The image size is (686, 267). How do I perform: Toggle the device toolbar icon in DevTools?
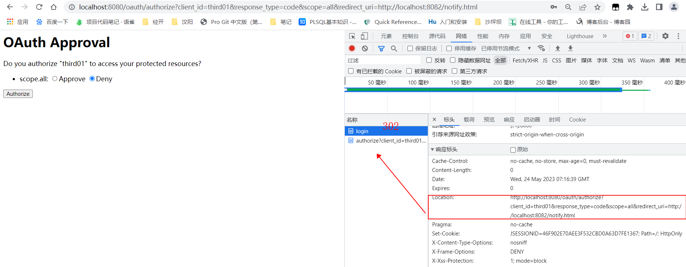(x=364, y=36)
